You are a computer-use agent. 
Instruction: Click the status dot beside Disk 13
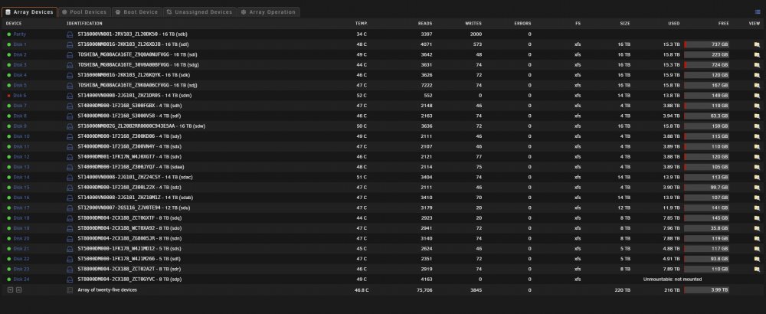[8, 167]
